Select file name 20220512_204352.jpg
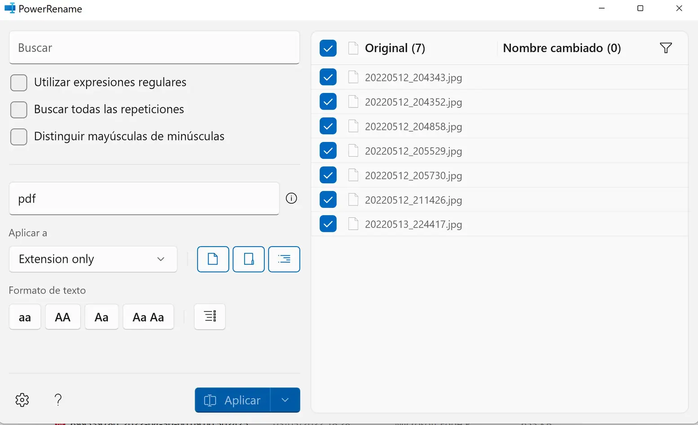698x425 pixels. click(x=413, y=102)
